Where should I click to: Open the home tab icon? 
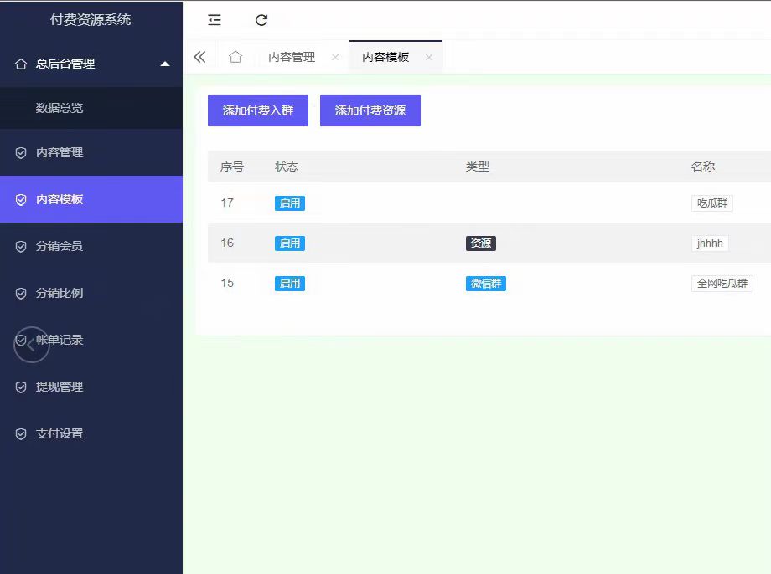[x=235, y=57]
